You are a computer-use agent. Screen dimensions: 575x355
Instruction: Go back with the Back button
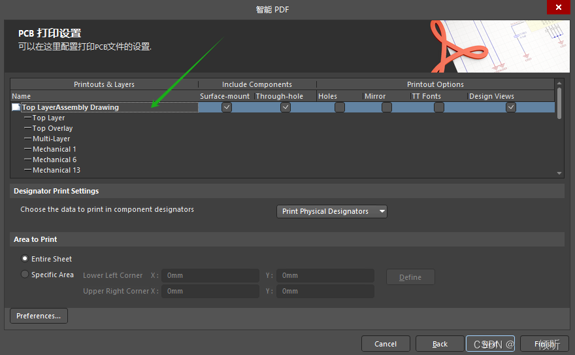point(440,344)
